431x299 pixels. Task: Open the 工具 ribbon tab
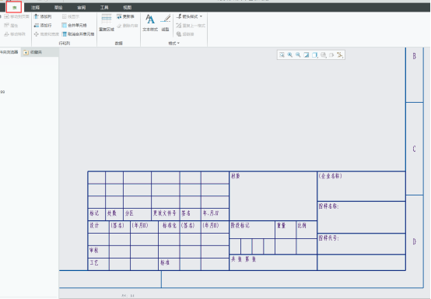tap(104, 8)
